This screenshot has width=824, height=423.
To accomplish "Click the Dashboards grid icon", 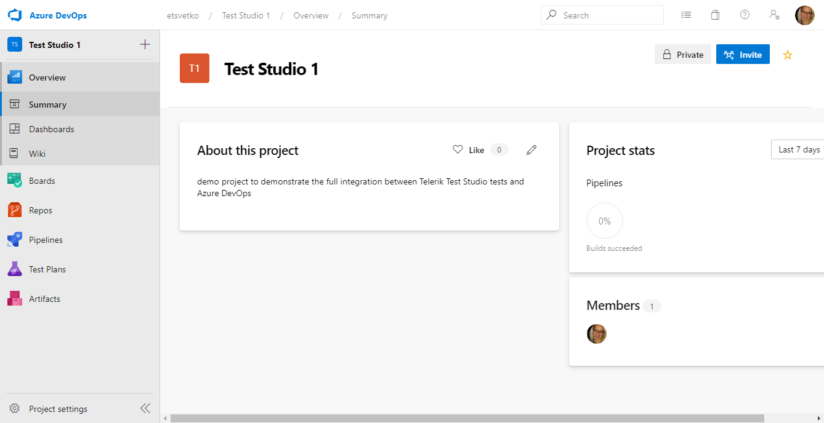I will (x=15, y=129).
